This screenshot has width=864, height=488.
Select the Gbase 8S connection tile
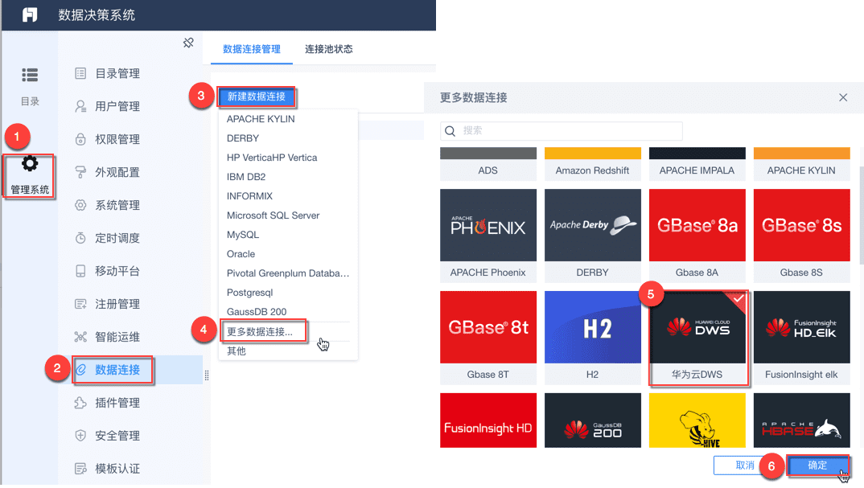click(x=802, y=236)
